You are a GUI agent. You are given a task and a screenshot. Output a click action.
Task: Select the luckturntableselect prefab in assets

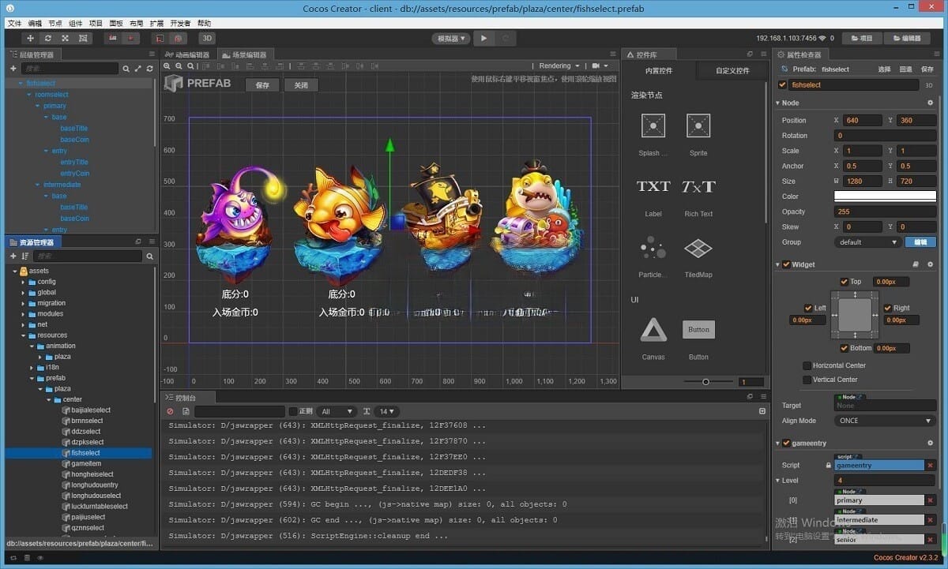point(99,507)
